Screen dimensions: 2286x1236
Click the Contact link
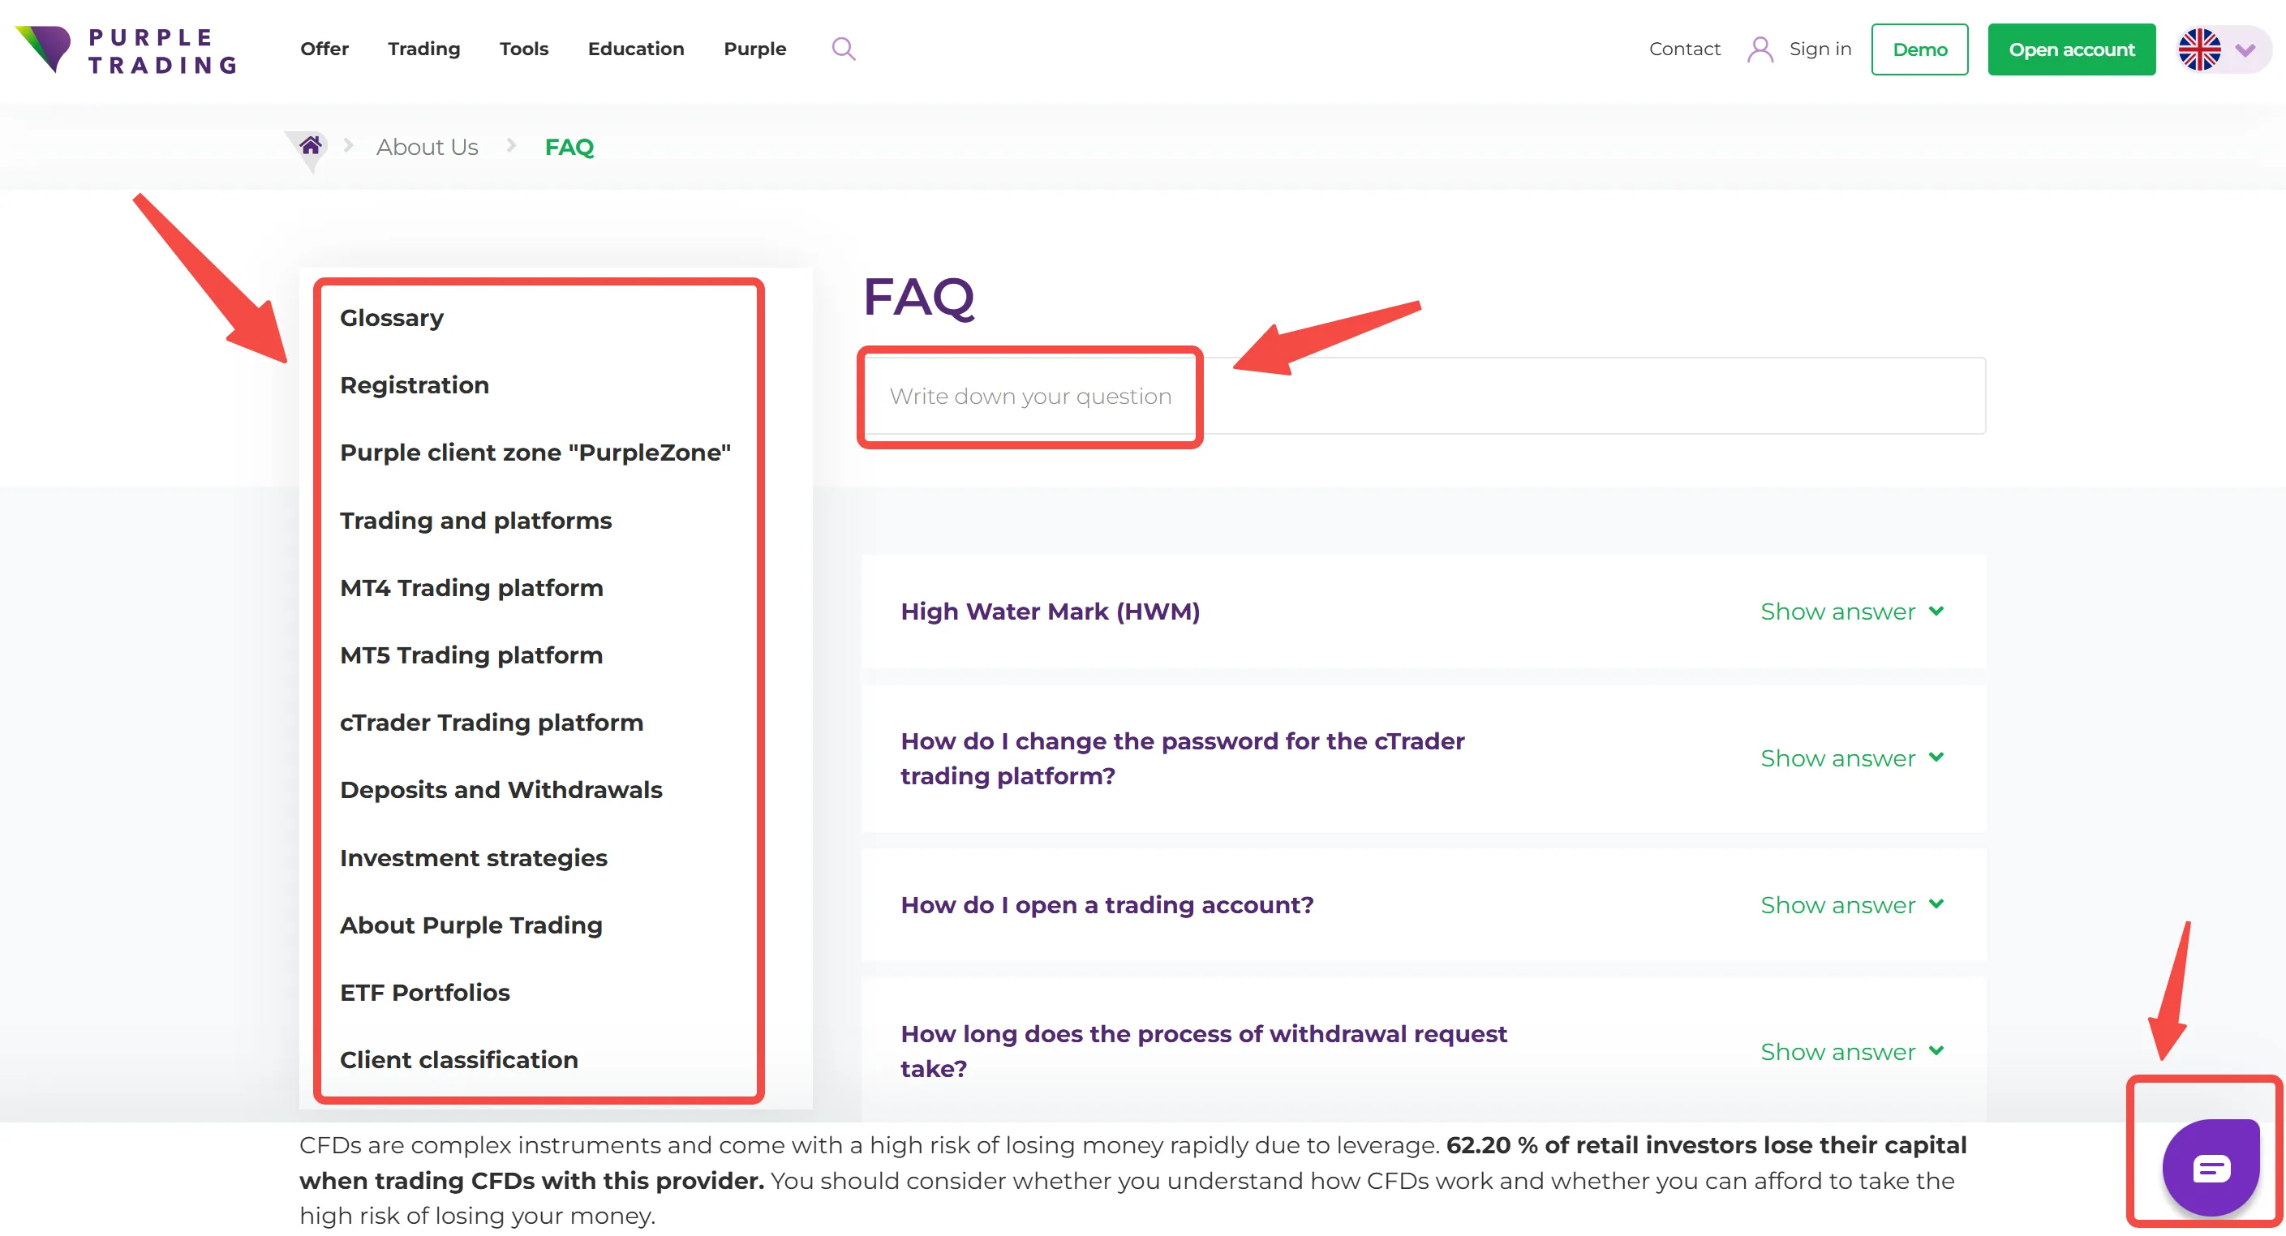[x=1683, y=49]
